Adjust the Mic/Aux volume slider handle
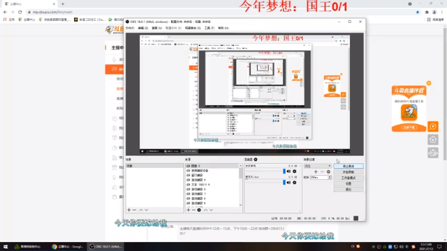447x251 pixels. (284, 182)
